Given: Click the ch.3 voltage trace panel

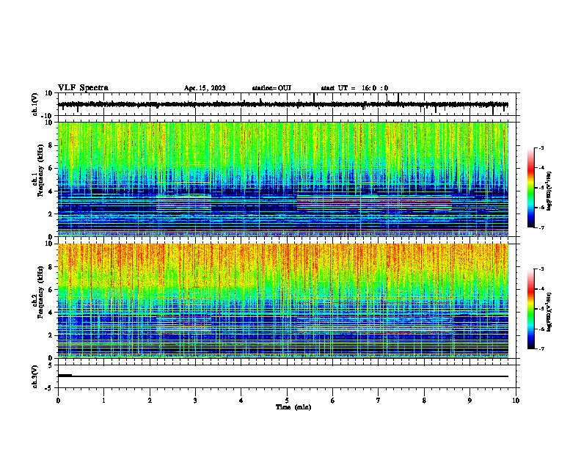Looking at the screenshot, I should (x=288, y=376).
